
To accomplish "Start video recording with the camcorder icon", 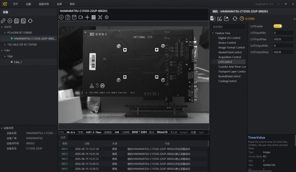I will 81,17.
